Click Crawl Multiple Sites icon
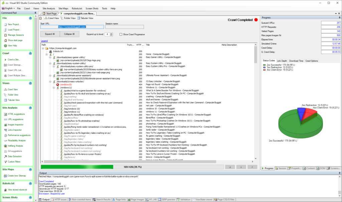The width and height of the screenshot is (342, 202). coord(5,76)
